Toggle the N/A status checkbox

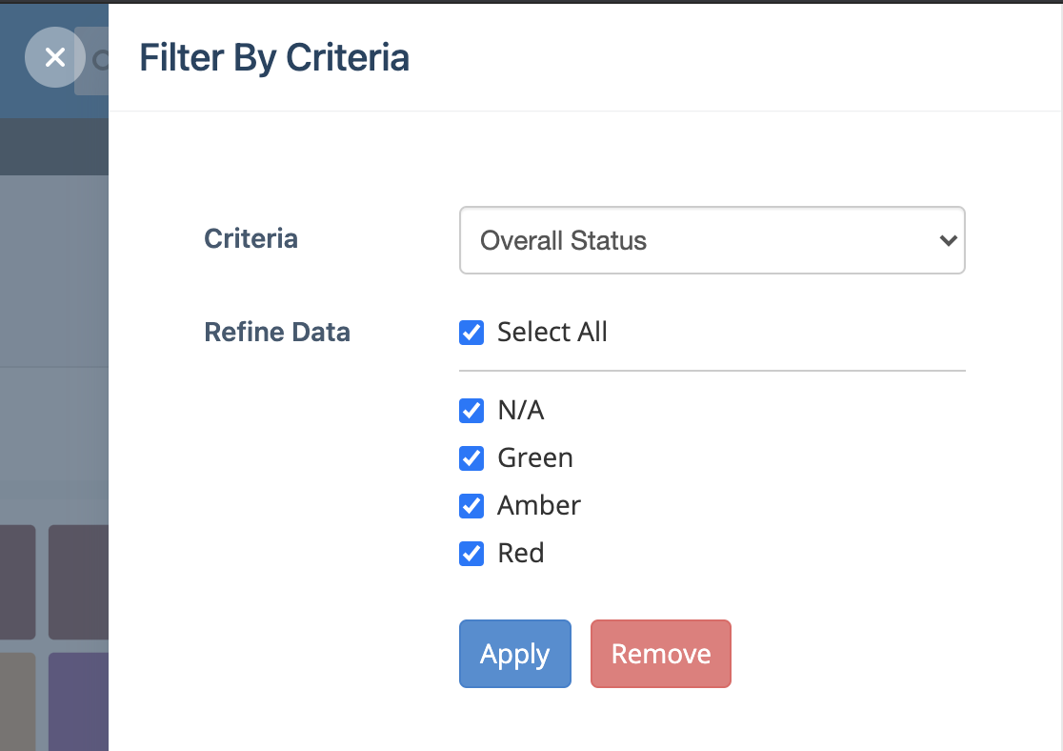[471, 411]
